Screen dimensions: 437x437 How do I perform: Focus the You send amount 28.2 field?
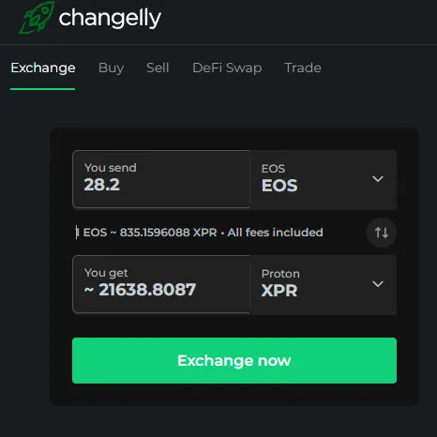(161, 179)
